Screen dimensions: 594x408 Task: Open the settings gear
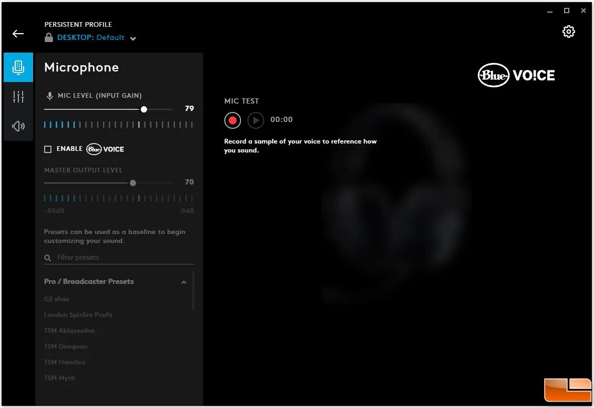pyautogui.click(x=568, y=32)
